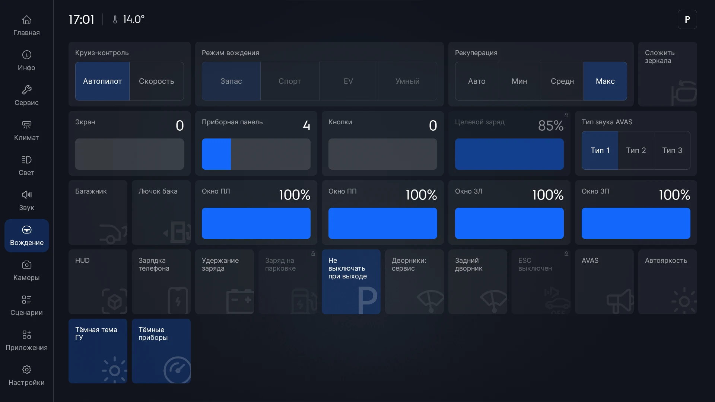Open the Настройки gear icon
Viewport: 715px width, 402px height.
tap(26, 370)
